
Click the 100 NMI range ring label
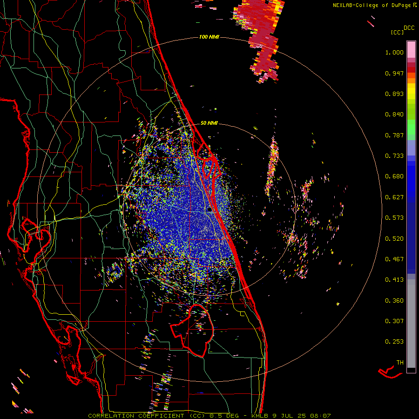(x=209, y=37)
